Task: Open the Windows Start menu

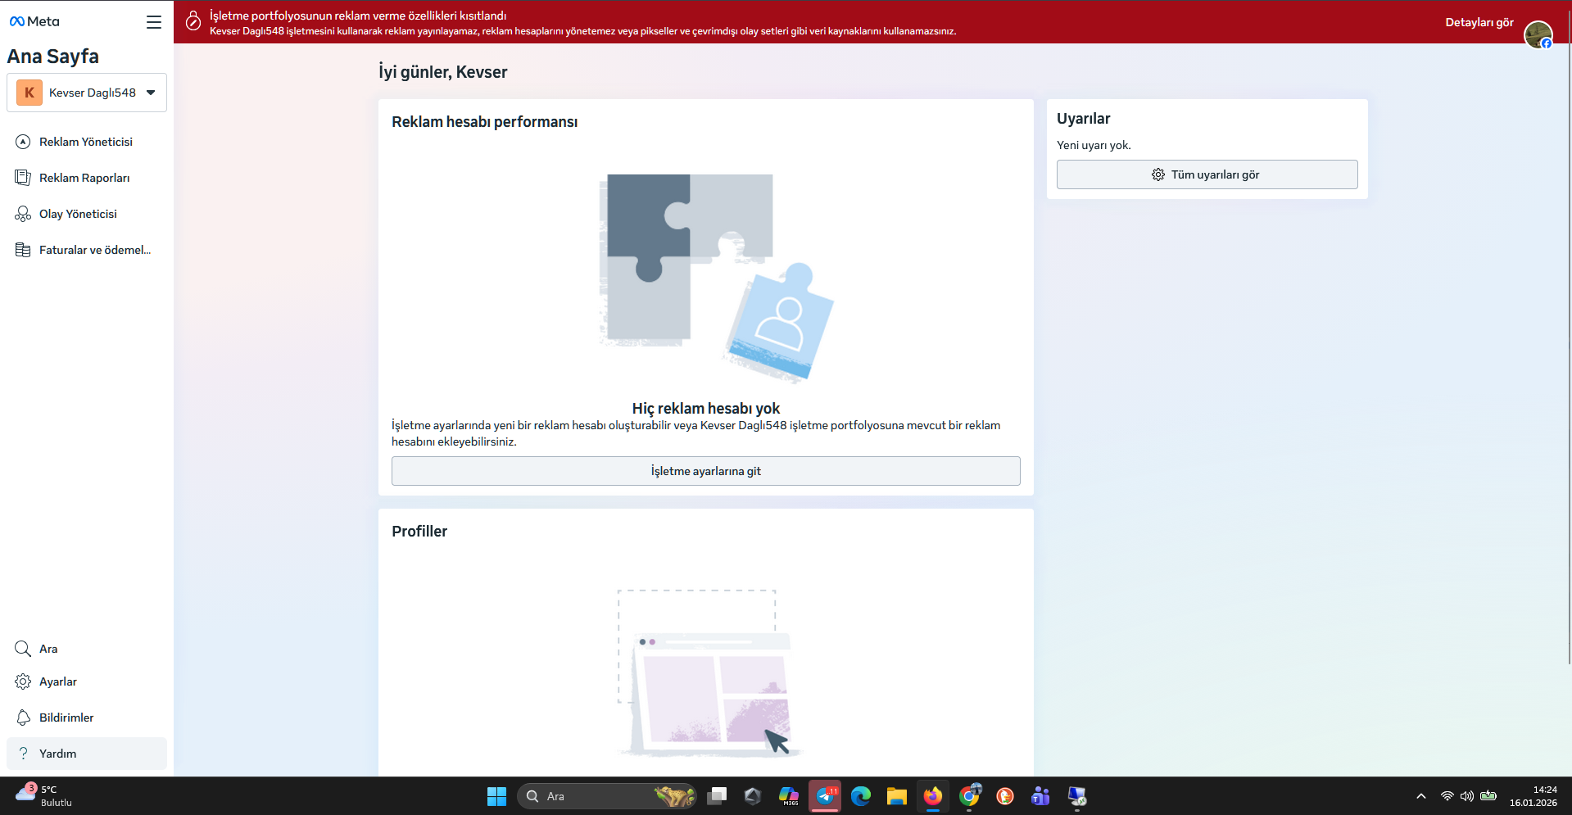Action: click(496, 796)
